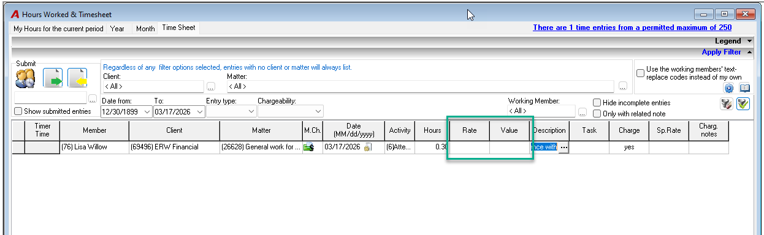Click the Activity column header
This screenshot has width=764, height=235.
[400, 130]
